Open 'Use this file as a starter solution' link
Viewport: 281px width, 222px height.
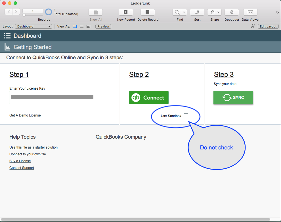pos(33,147)
